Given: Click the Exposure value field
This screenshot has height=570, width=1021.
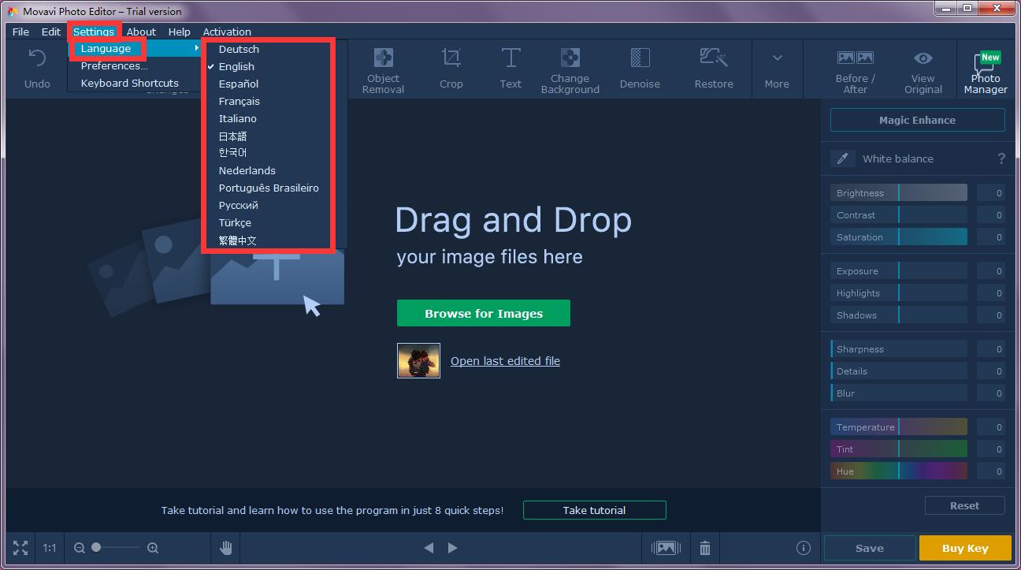Looking at the screenshot, I should (x=991, y=270).
